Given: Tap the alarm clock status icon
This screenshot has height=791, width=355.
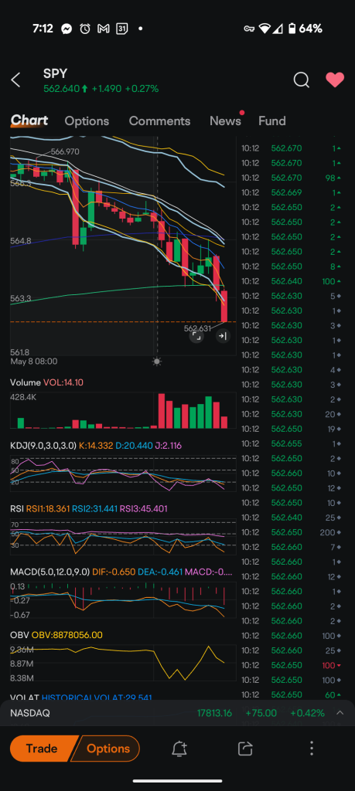Looking at the screenshot, I should click(85, 29).
